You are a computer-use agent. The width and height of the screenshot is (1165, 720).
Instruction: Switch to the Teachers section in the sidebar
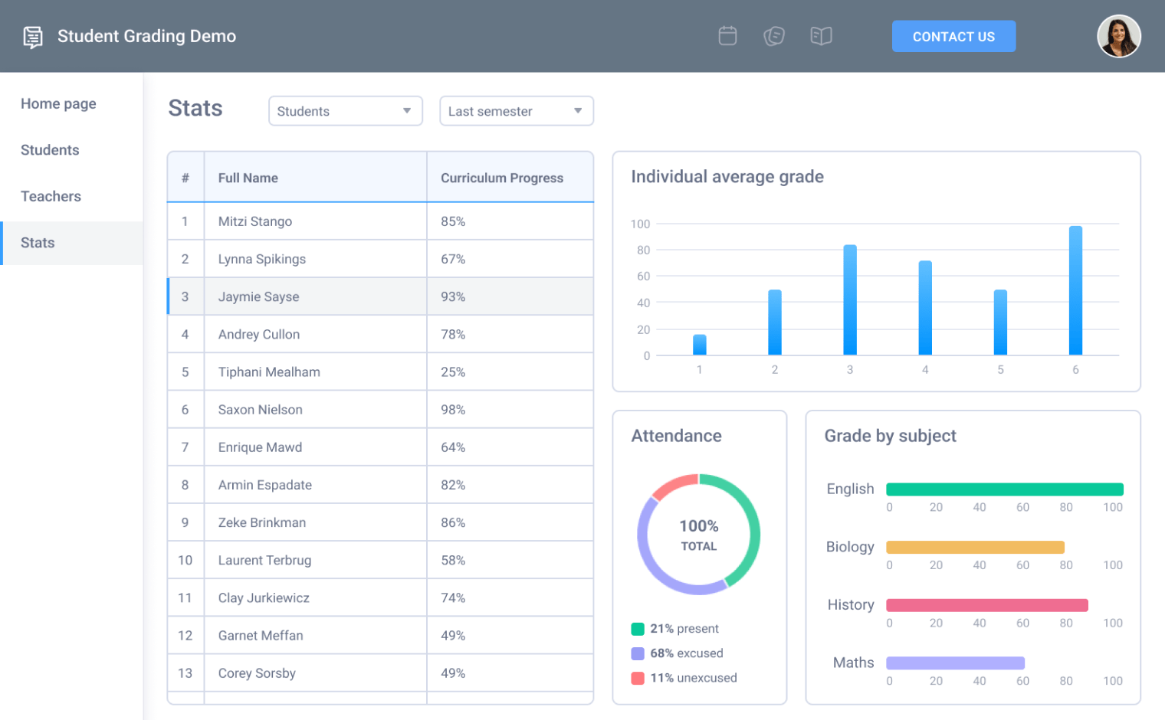click(51, 196)
